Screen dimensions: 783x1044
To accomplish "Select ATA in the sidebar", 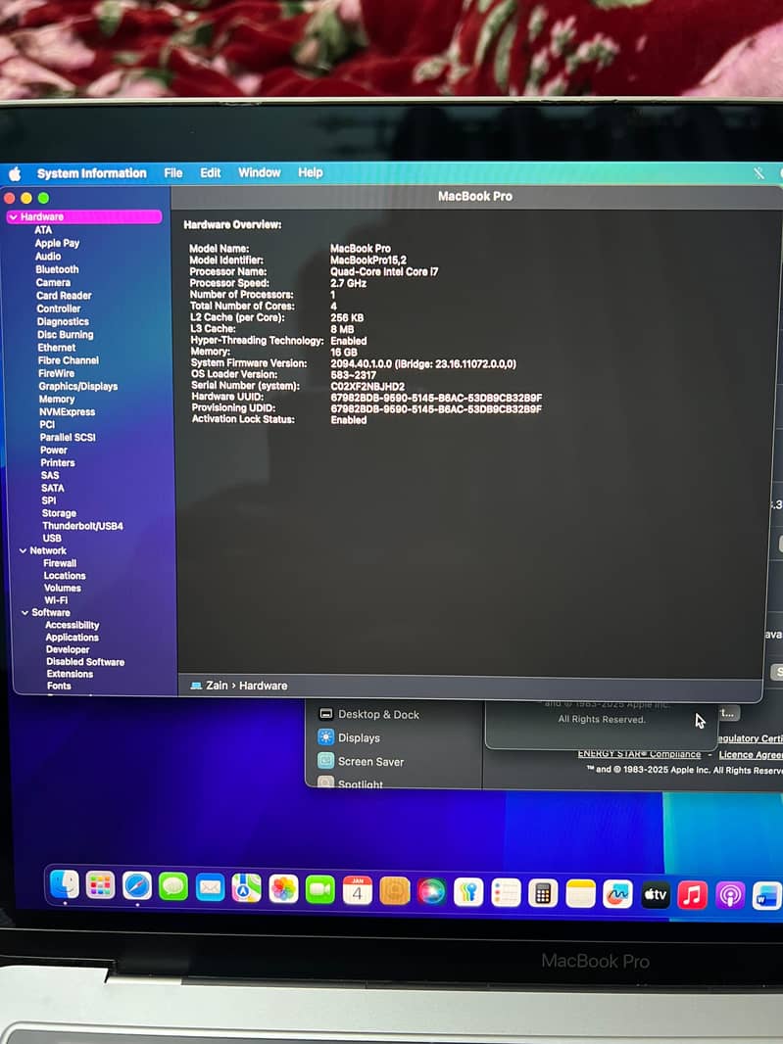I will pos(43,230).
